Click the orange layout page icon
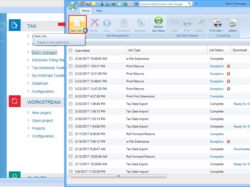Image resolution: width=250 pixels, height=187 pixels. 131,4
